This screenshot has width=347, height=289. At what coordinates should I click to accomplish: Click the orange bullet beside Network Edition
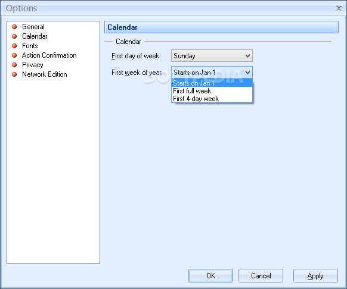(14, 74)
